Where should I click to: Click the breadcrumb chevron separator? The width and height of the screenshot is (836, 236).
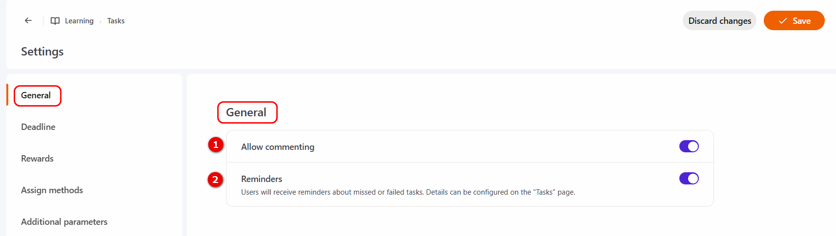101,21
